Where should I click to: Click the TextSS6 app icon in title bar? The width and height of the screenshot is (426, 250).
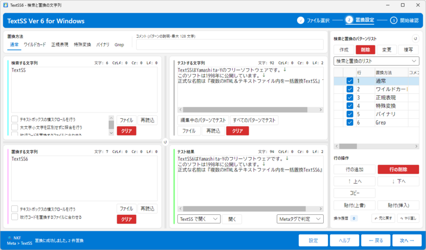click(x=5, y=5)
